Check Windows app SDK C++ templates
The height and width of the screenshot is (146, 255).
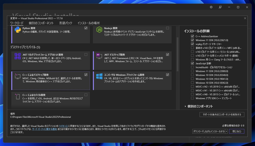(x=192, y=98)
